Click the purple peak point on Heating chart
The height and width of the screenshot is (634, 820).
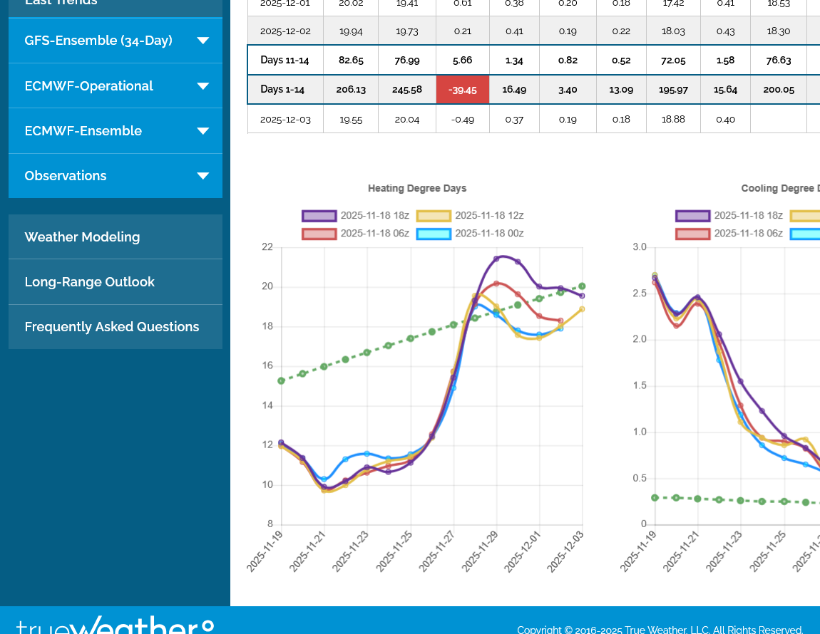(497, 259)
